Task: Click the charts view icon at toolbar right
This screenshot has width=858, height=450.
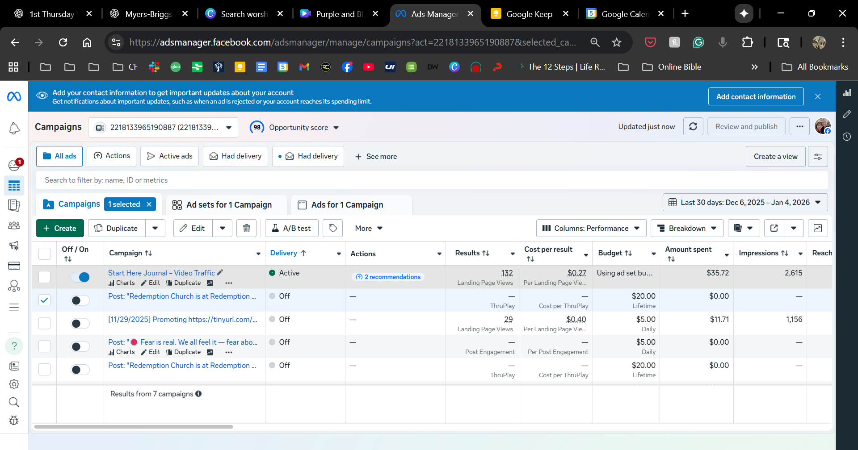Action: [817, 228]
